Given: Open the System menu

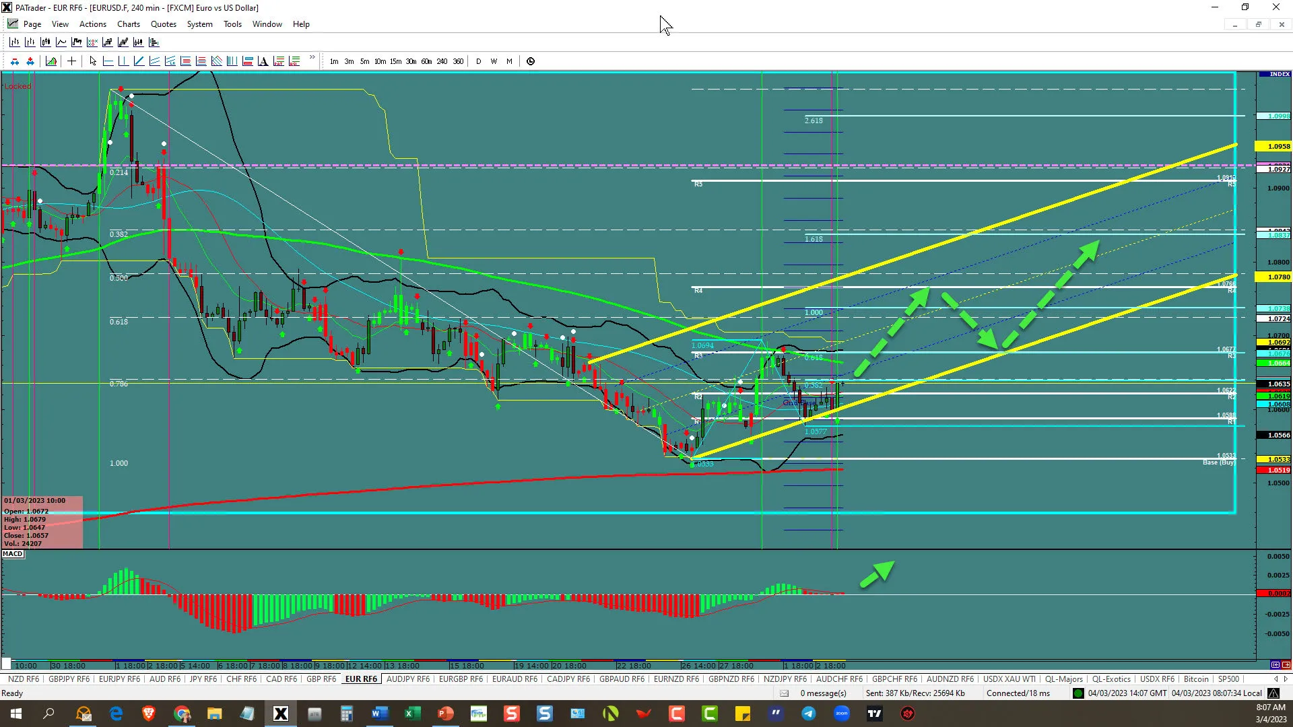Looking at the screenshot, I should [200, 24].
